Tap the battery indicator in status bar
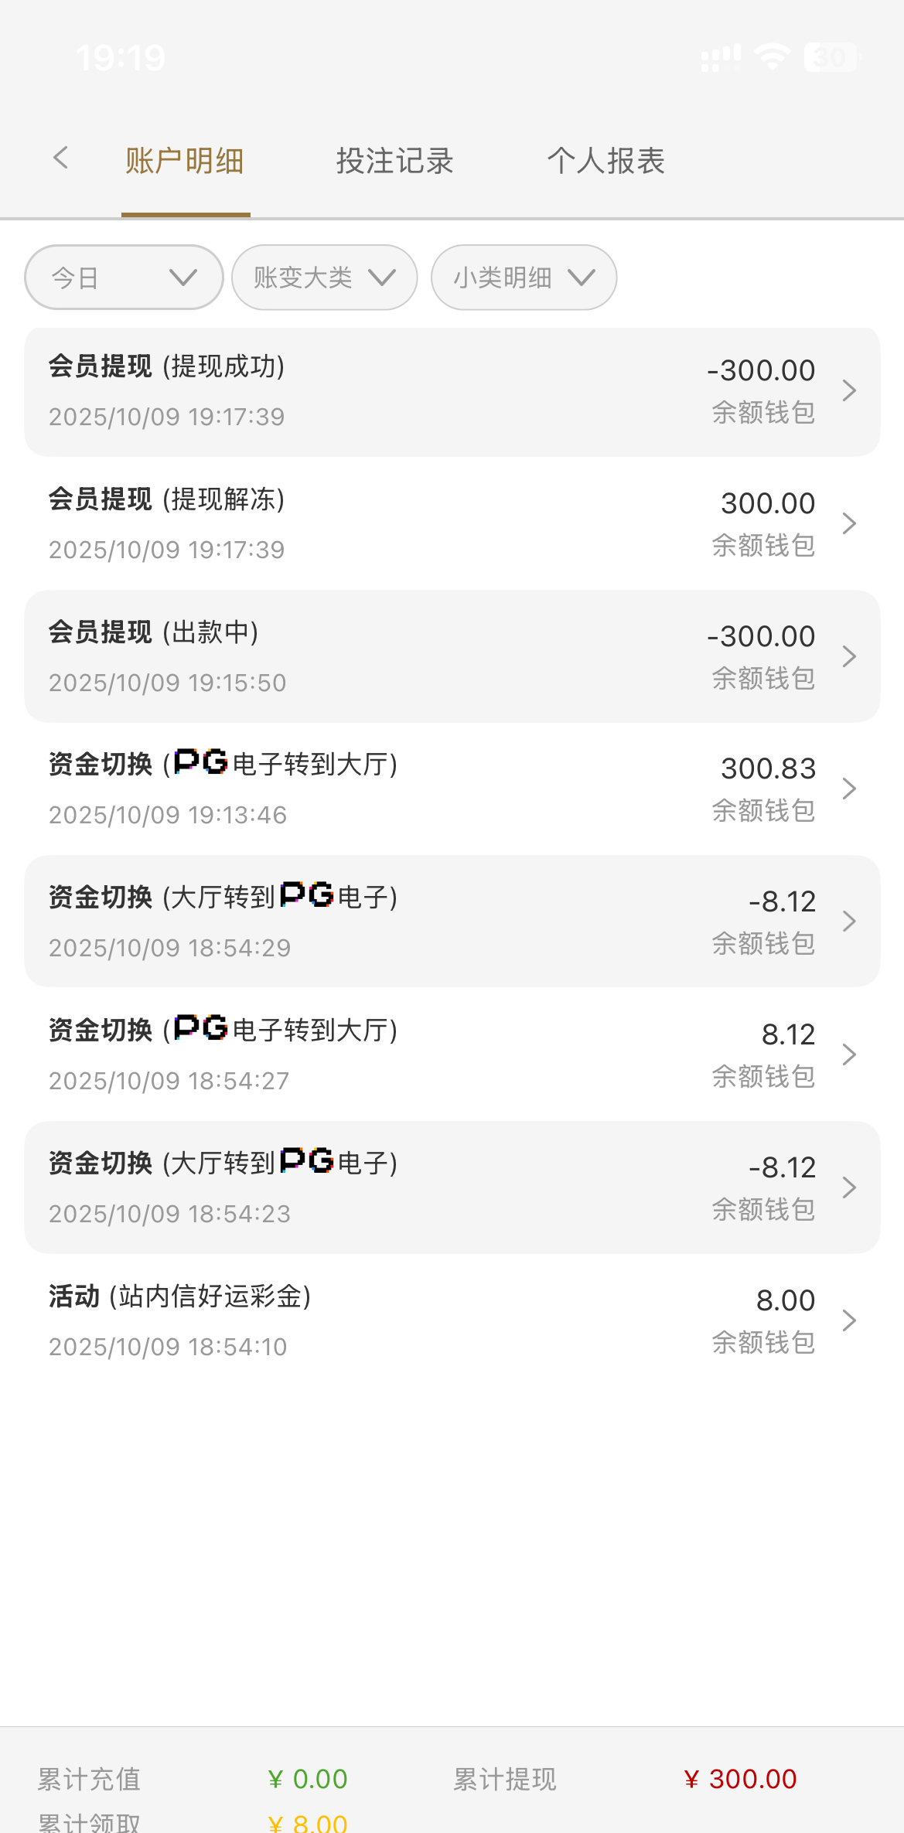 (x=831, y=57)
